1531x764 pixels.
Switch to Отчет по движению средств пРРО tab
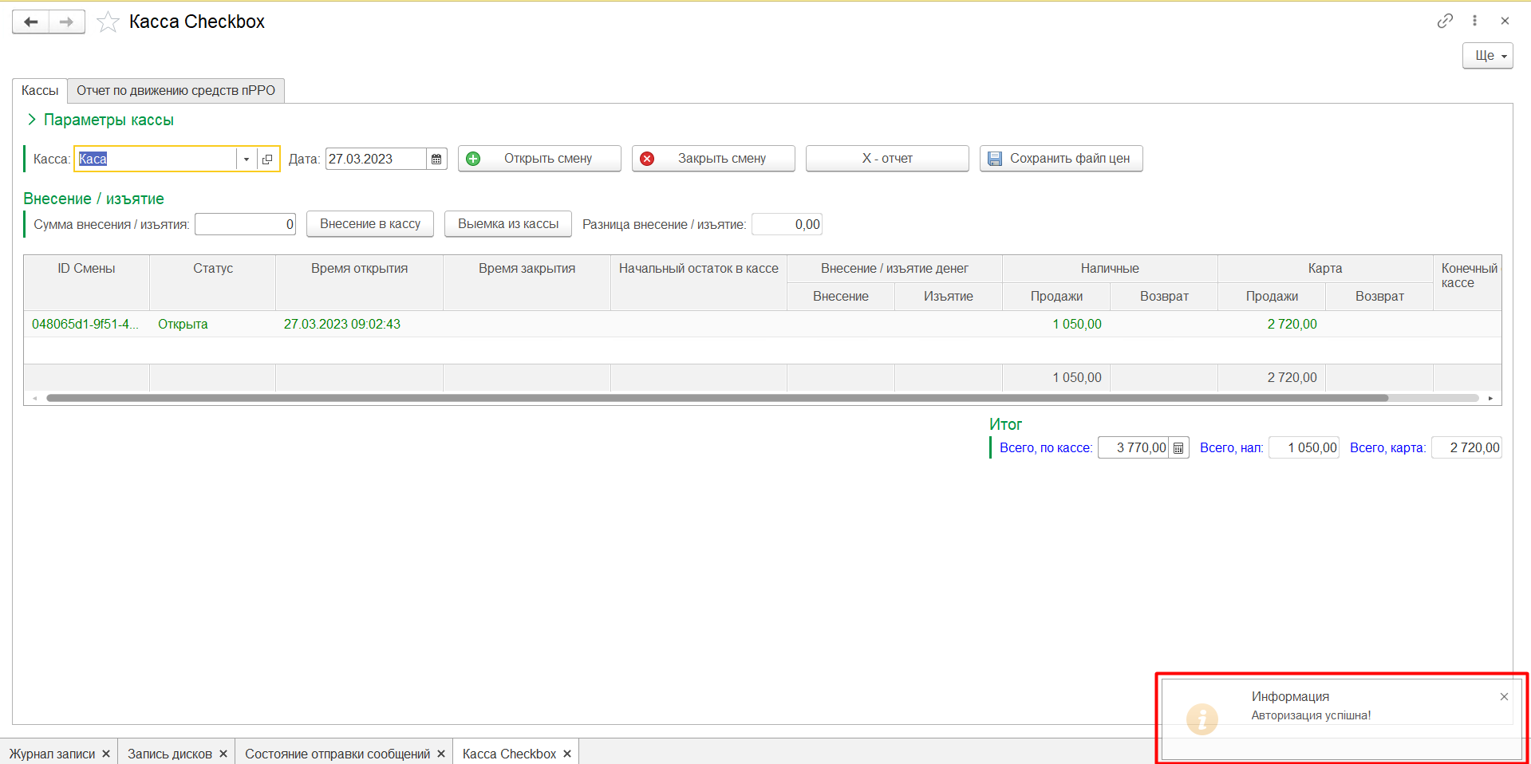(x=176, y=90)
